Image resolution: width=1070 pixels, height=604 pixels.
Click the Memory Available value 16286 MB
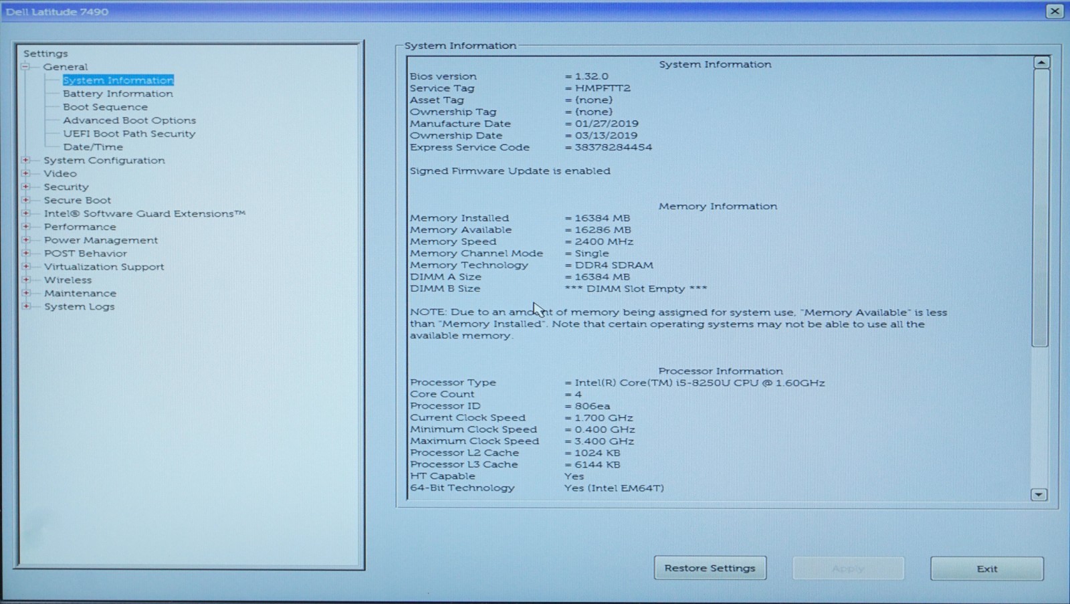603,229
